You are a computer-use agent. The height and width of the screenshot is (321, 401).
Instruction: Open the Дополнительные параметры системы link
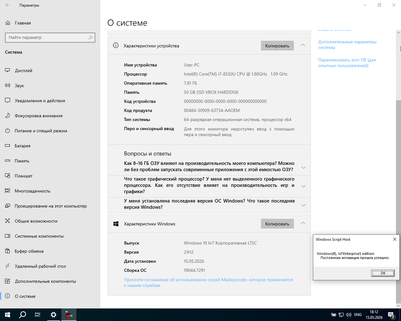pyautogui.click(x=347, y=44)
